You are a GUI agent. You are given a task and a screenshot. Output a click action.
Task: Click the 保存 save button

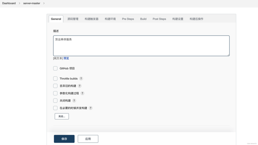[64, 139]
